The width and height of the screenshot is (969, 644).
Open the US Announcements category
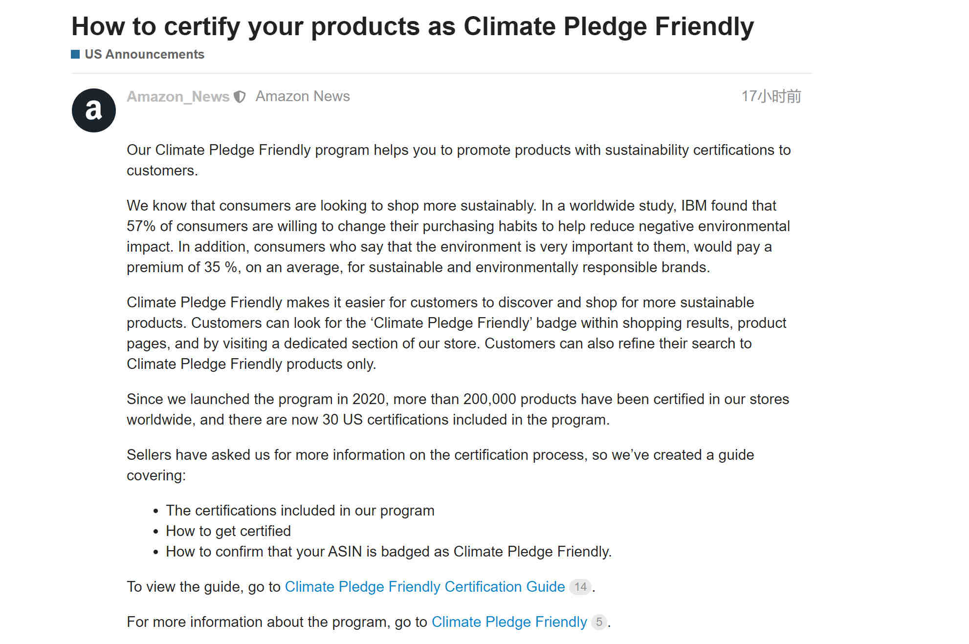pyautogui.click(x=144, y=54)
